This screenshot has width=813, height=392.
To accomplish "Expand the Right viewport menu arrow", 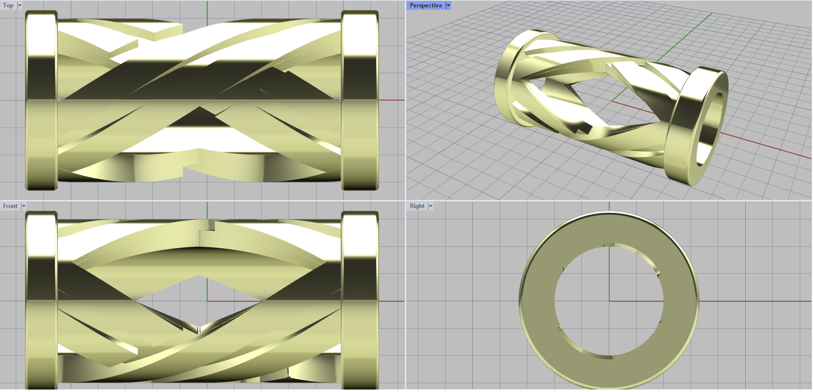I will pos(430,206).
